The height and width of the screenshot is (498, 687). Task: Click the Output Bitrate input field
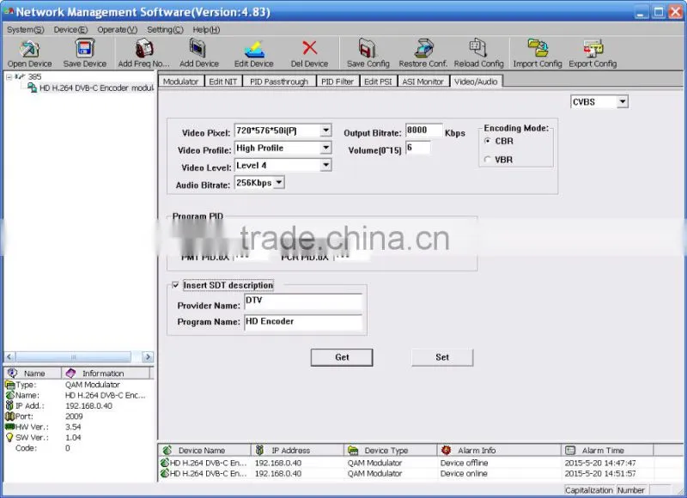coord(423,131)
